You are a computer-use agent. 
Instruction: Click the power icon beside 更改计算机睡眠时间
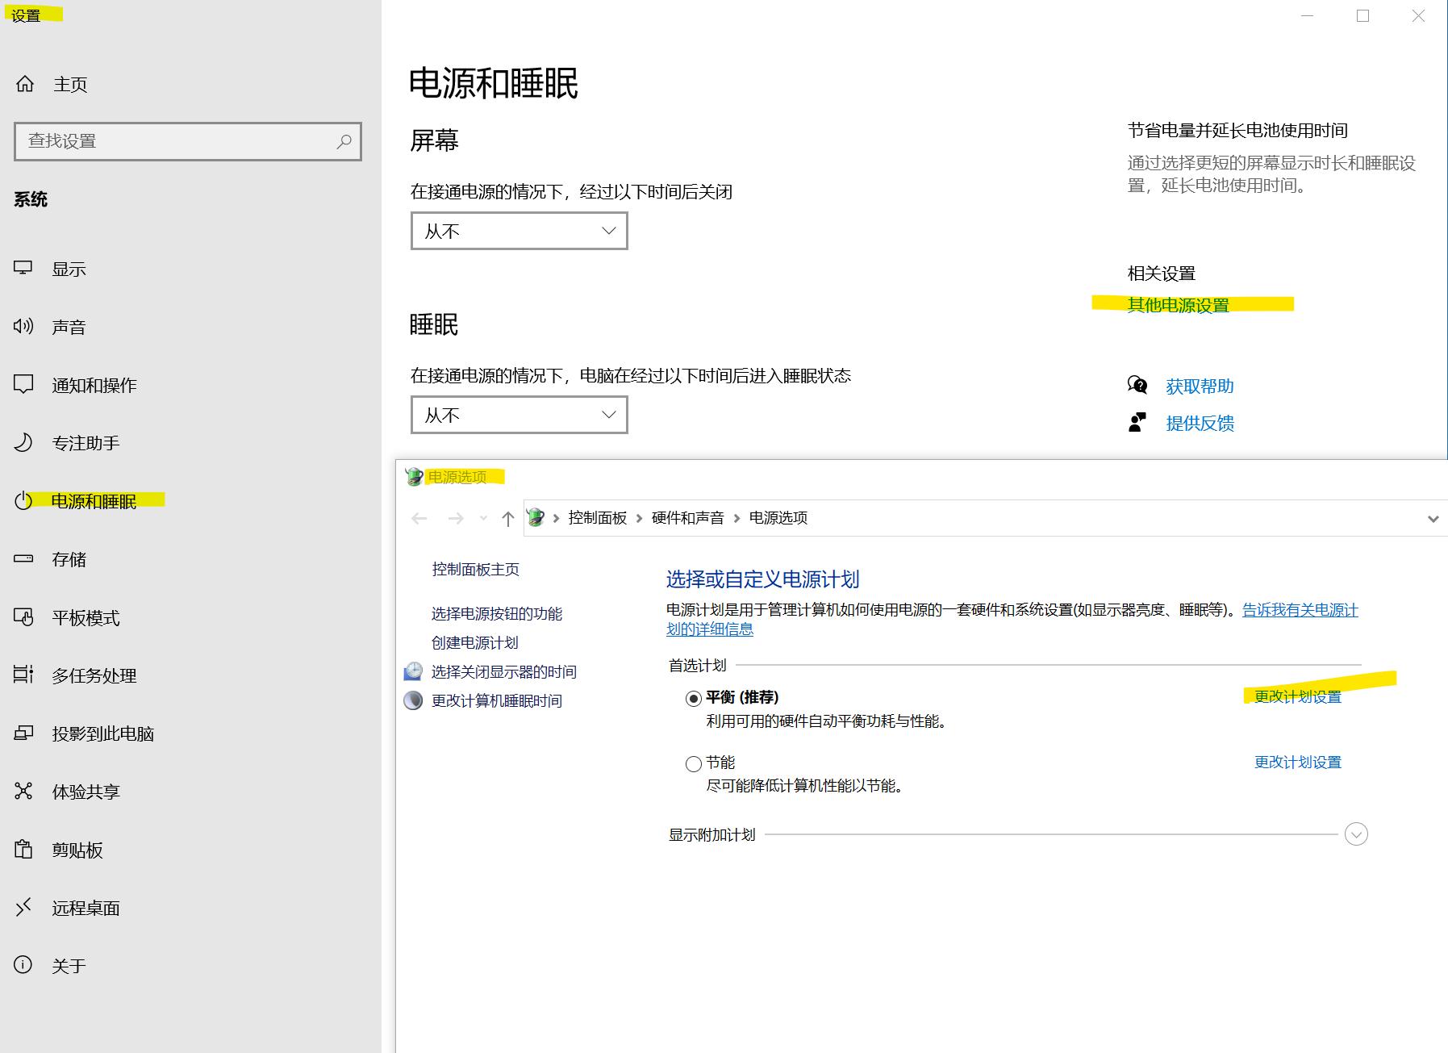pyautogui.click(x=412, y=700)
